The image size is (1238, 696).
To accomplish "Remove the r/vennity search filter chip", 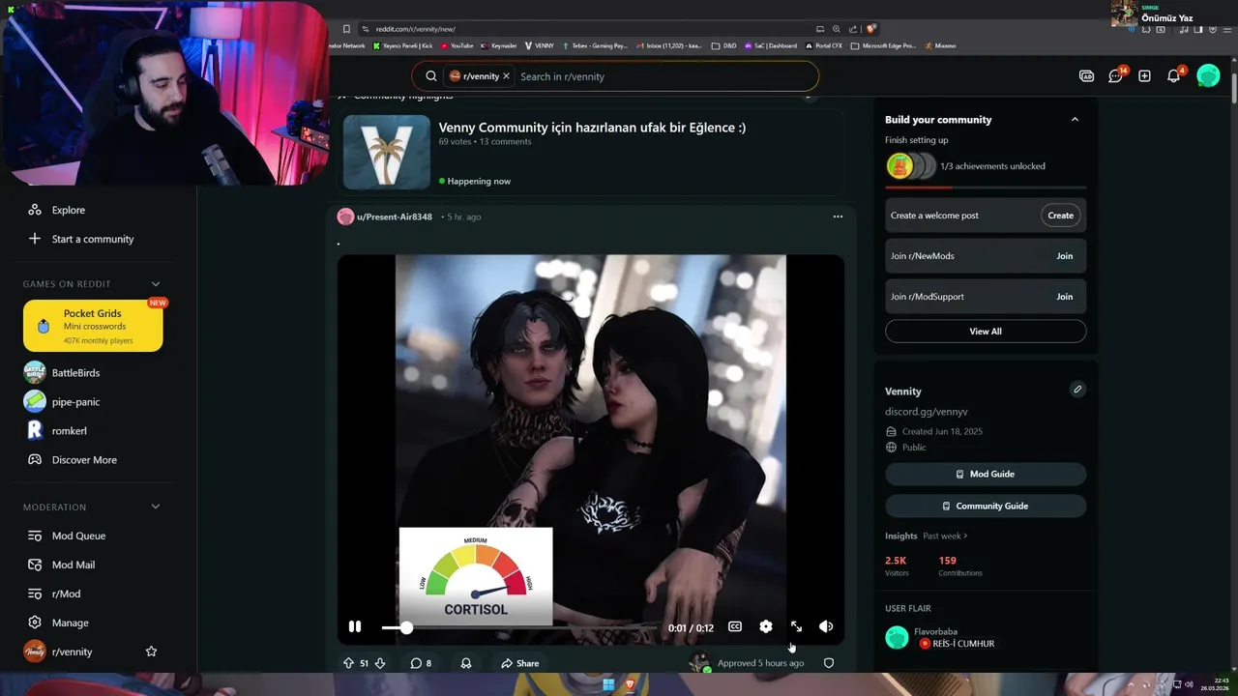I will coord(506,76).
